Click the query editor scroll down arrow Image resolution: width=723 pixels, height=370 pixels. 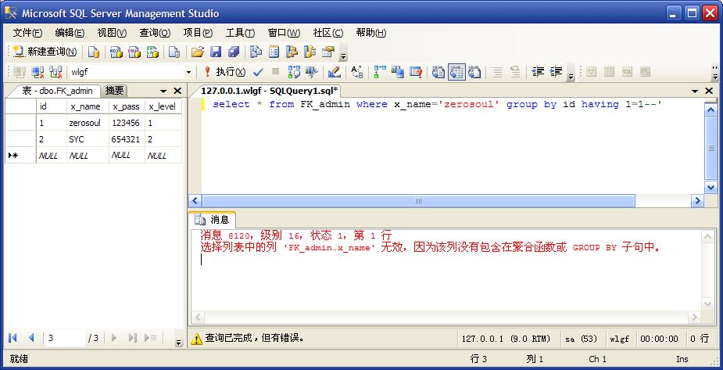point(710,187)
